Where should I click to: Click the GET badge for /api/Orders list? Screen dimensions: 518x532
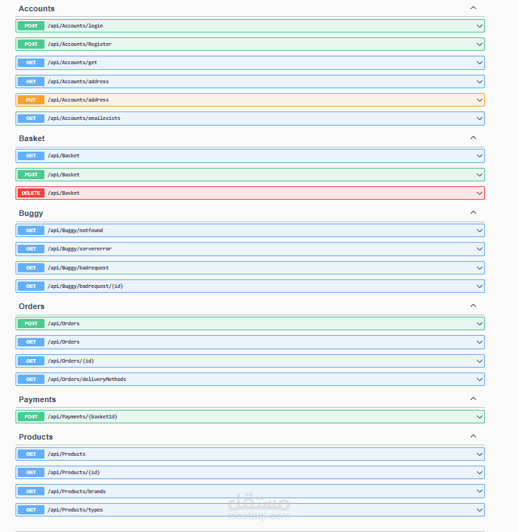point(31,342)
